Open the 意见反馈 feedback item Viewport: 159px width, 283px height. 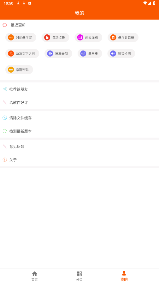pos(79,147)
